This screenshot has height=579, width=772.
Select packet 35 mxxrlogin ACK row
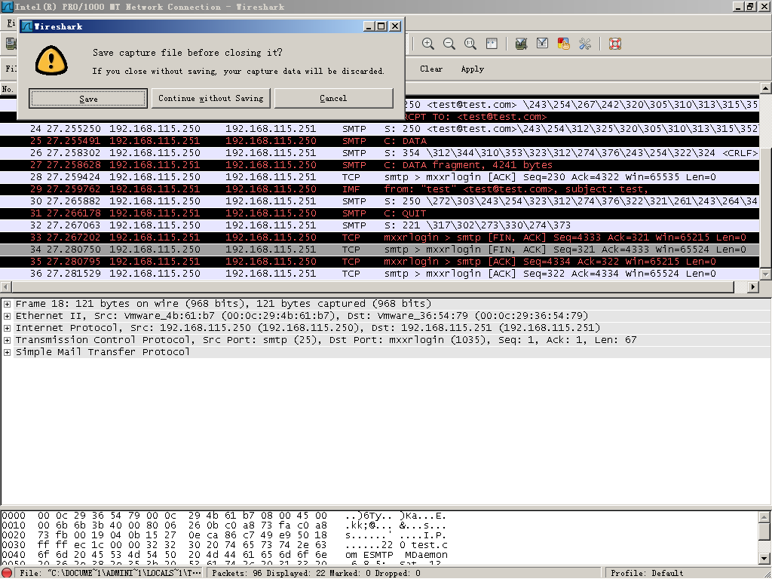coord(380,262)
